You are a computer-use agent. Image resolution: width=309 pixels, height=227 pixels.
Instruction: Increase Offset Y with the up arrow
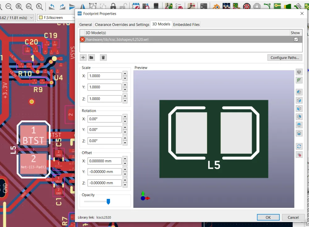coord(125,170)
